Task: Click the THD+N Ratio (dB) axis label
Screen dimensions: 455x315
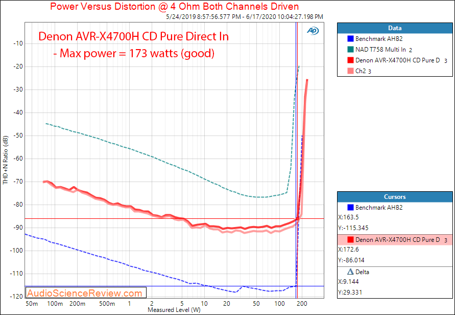Action: pos(6,160)
